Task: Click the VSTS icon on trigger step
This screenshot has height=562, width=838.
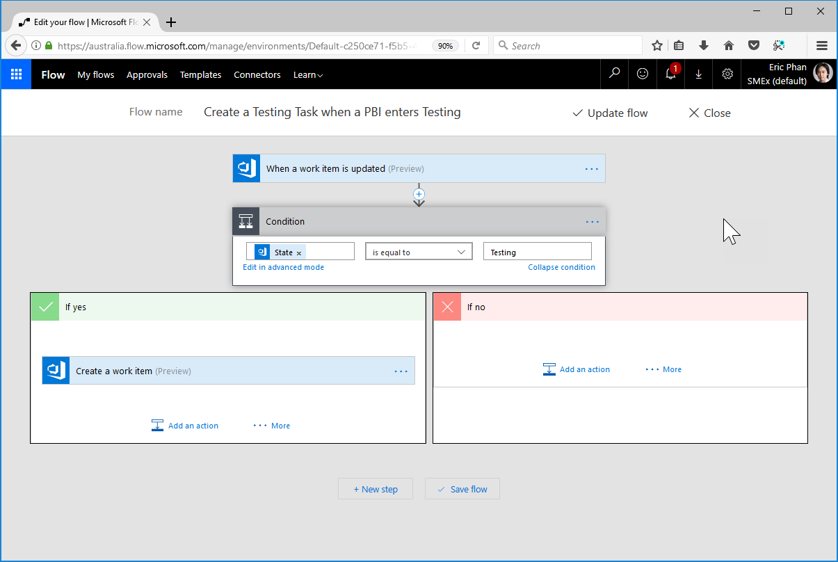Action: click(x=246, y=168)
